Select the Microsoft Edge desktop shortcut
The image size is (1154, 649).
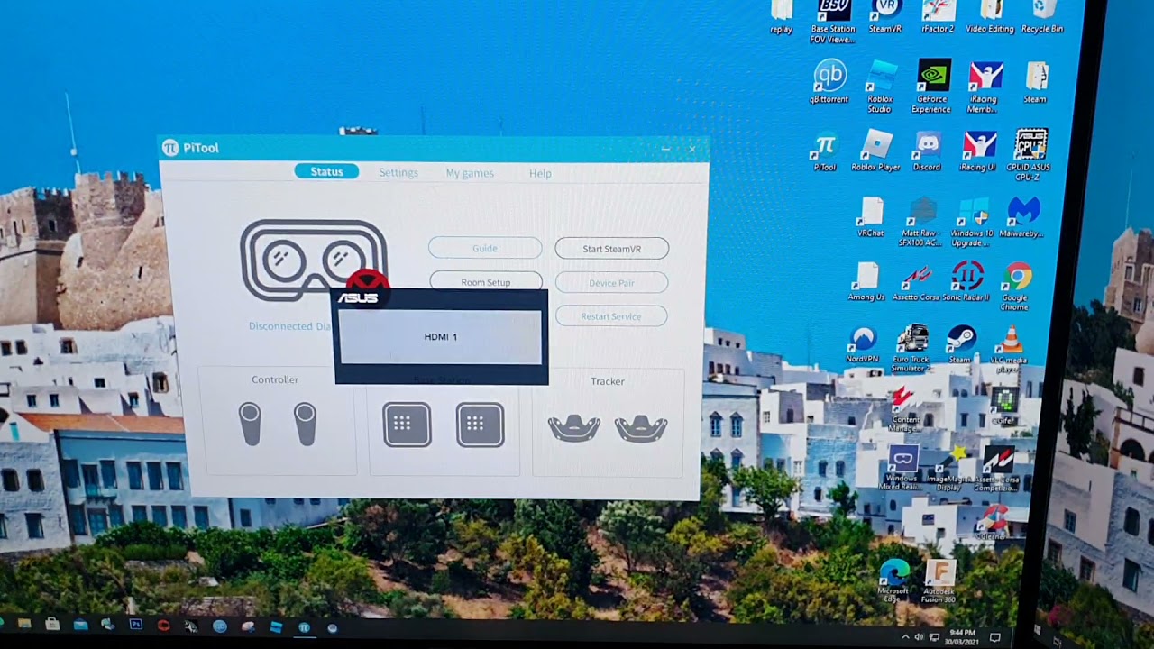pos(894,581)
